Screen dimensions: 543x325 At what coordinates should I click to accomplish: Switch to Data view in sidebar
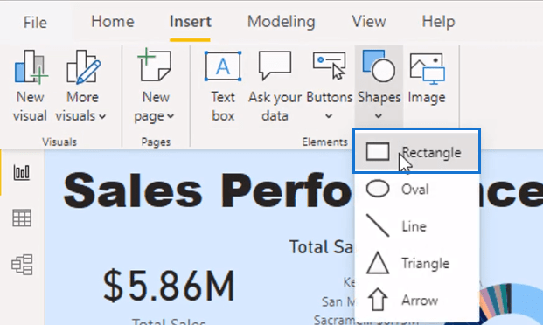(22, 218)
